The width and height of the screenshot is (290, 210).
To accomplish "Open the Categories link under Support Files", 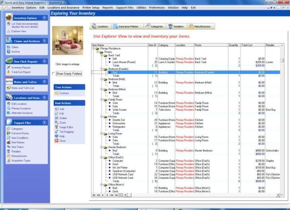I will pos(17,129).
